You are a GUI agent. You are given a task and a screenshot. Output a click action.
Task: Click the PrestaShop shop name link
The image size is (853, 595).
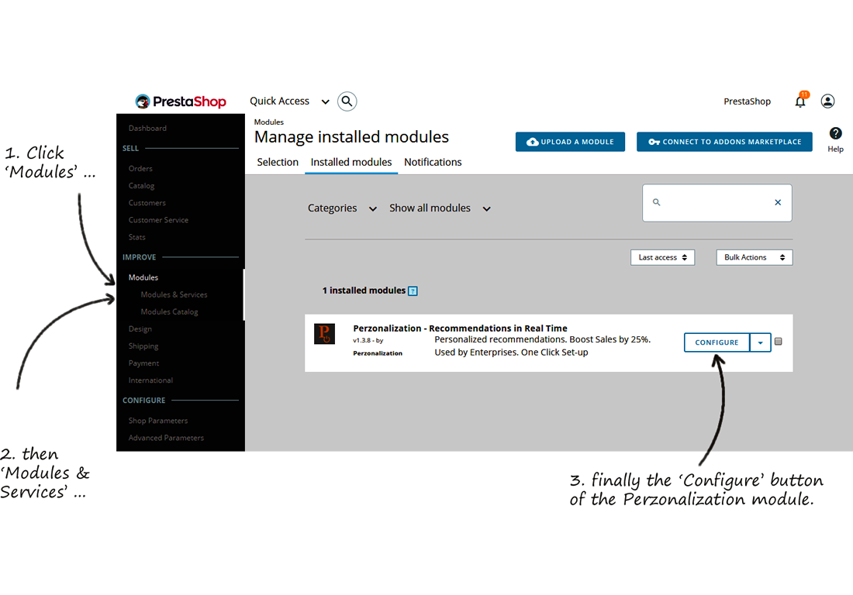pyautogui.click(x=747, y=101)
